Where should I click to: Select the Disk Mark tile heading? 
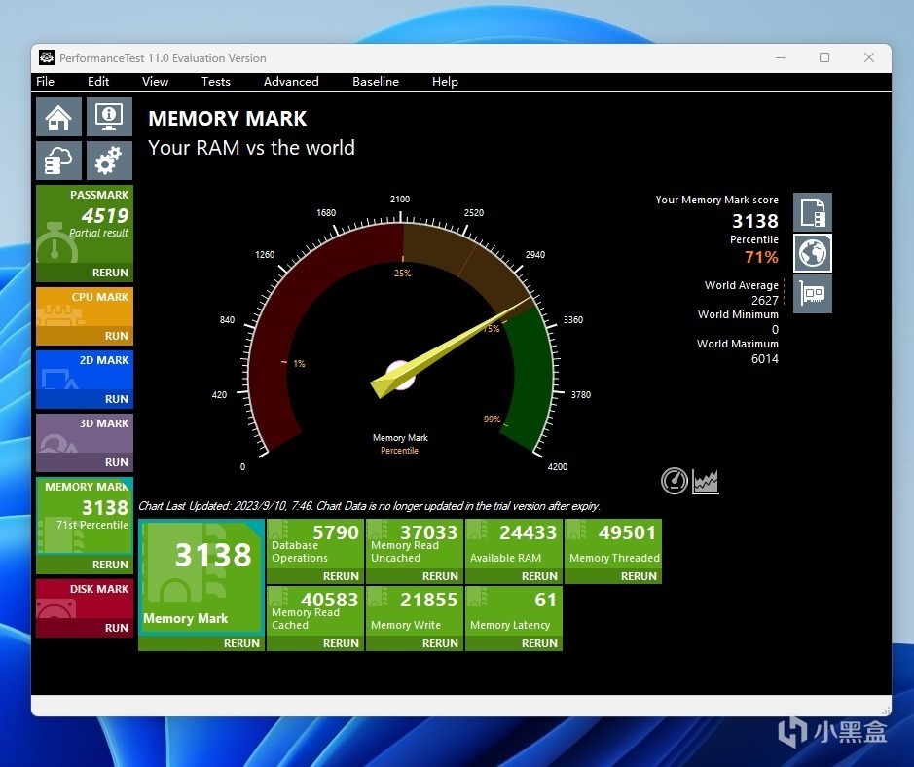[x=99, y=589]
